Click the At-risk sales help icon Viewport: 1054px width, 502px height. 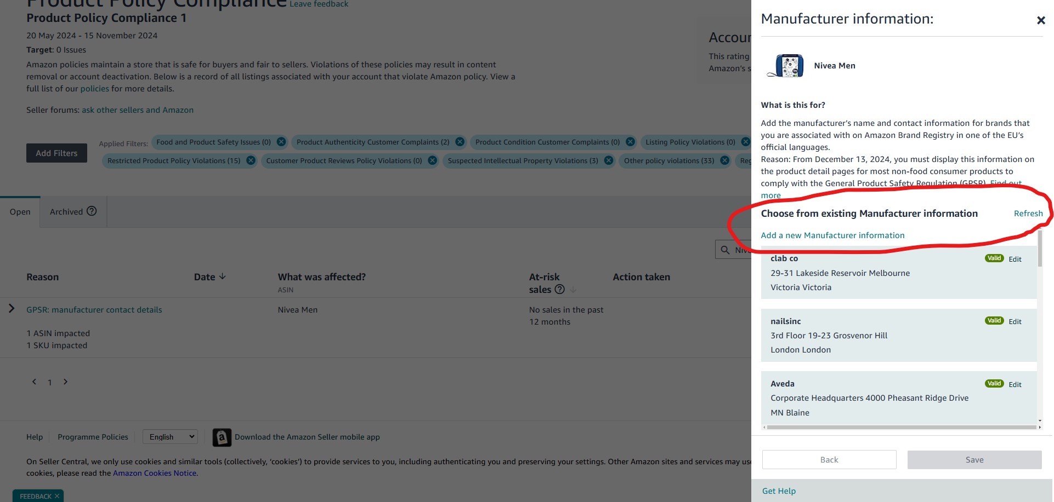[x=559, y=289]
